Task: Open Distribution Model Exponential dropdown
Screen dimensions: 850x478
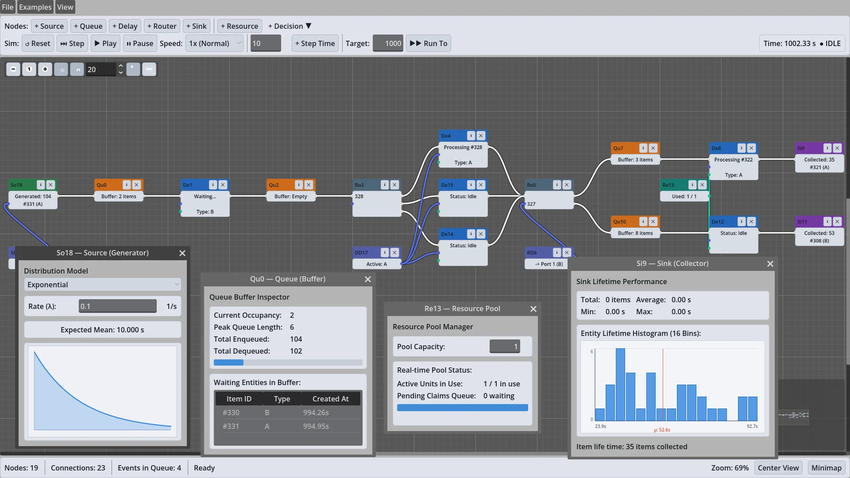Action: pos(102,285)
